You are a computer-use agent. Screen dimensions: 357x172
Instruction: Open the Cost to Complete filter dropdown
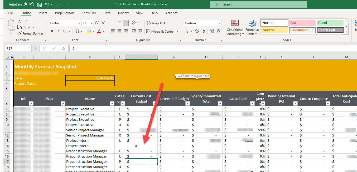pos(328,104)
